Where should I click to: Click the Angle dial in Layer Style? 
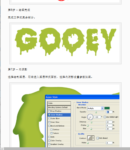pos(90,117)
